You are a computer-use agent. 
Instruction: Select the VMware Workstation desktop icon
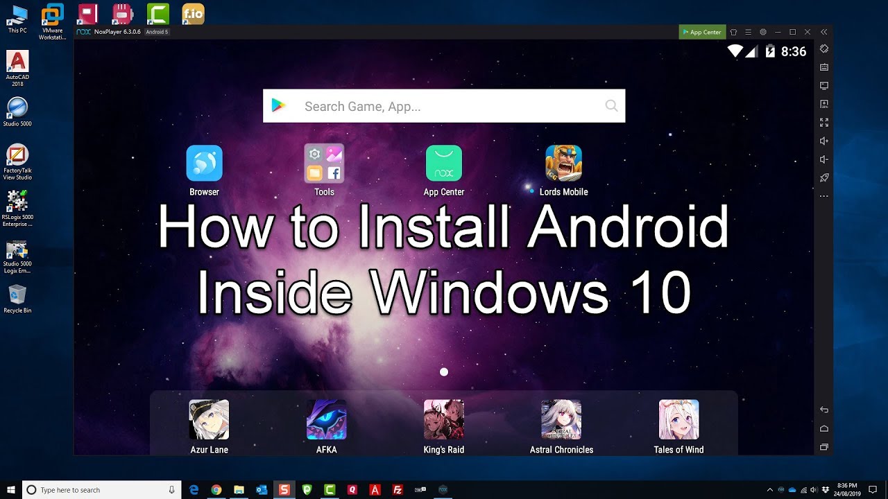(x=52, y=21)
